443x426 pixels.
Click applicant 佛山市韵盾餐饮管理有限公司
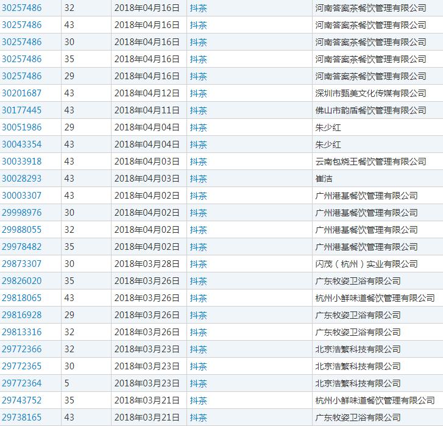(370, 110)
